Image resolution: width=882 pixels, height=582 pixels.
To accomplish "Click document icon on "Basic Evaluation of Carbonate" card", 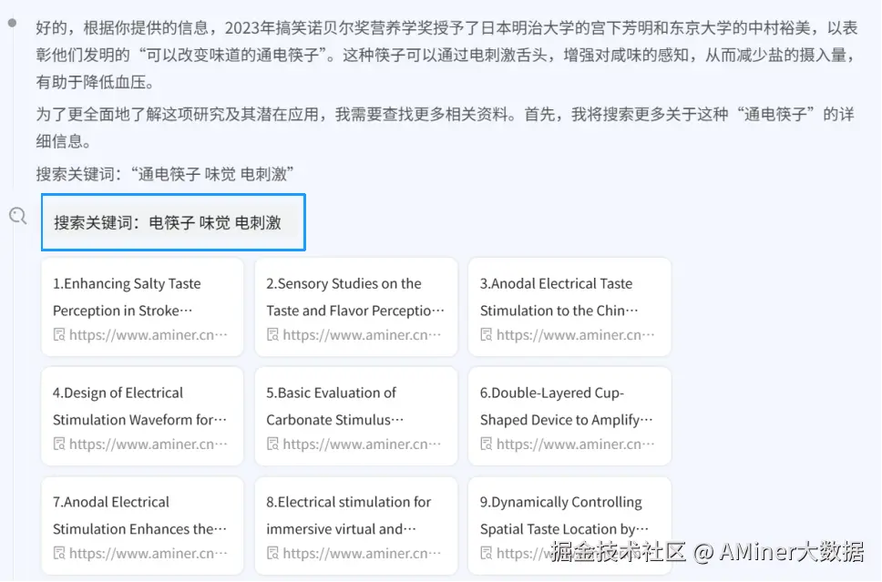I will [x=274, y=444].
